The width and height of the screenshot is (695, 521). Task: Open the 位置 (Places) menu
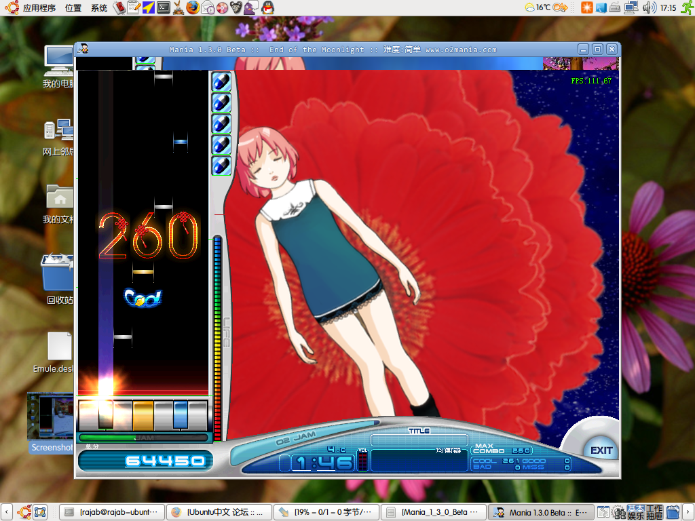(73, 7)
